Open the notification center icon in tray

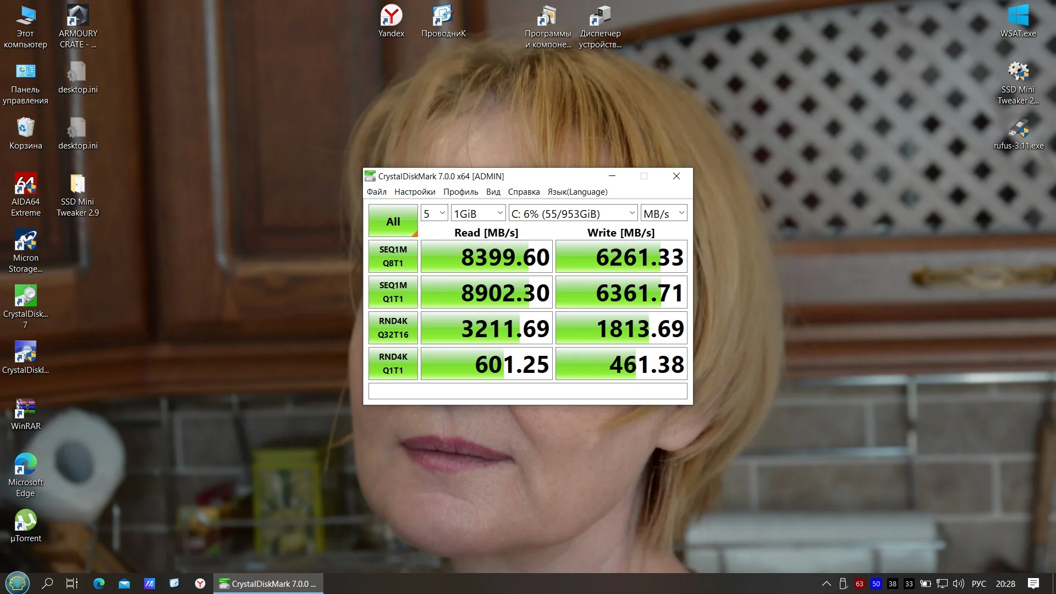point(1033,584)
